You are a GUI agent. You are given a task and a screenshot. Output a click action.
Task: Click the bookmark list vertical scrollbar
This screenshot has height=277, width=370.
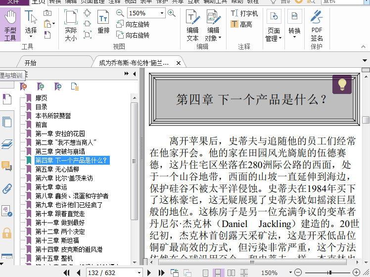point(134,161)
